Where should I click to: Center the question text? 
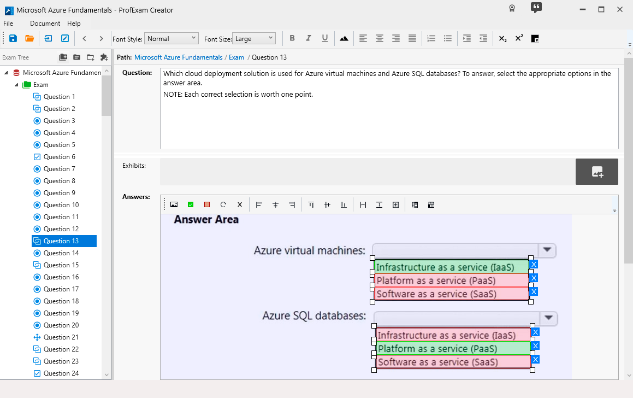point(380,38)
